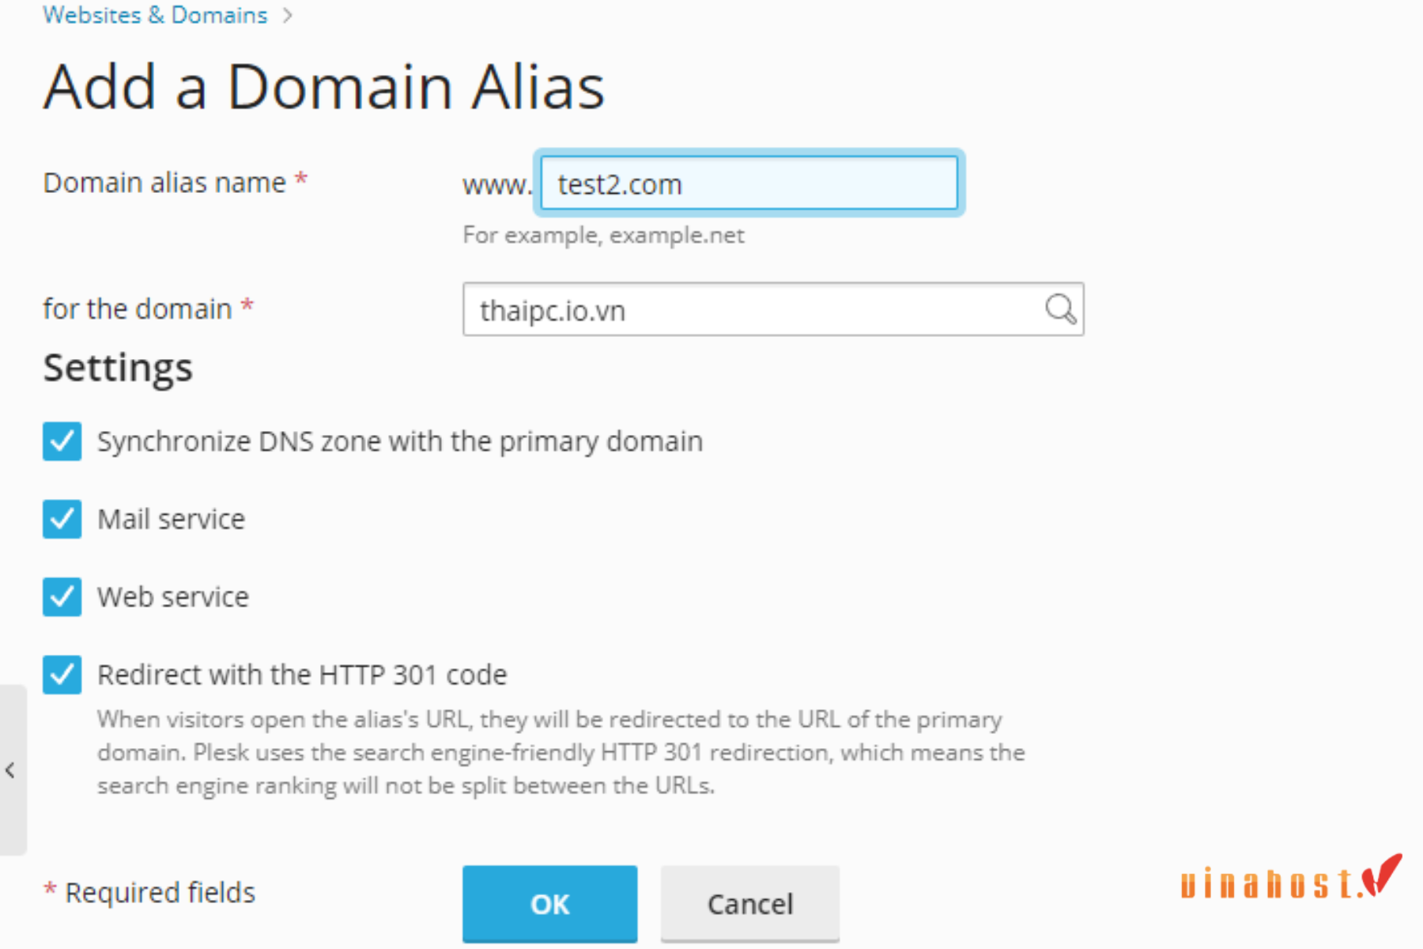Focus the Domain alias name text field

point(749,183)
